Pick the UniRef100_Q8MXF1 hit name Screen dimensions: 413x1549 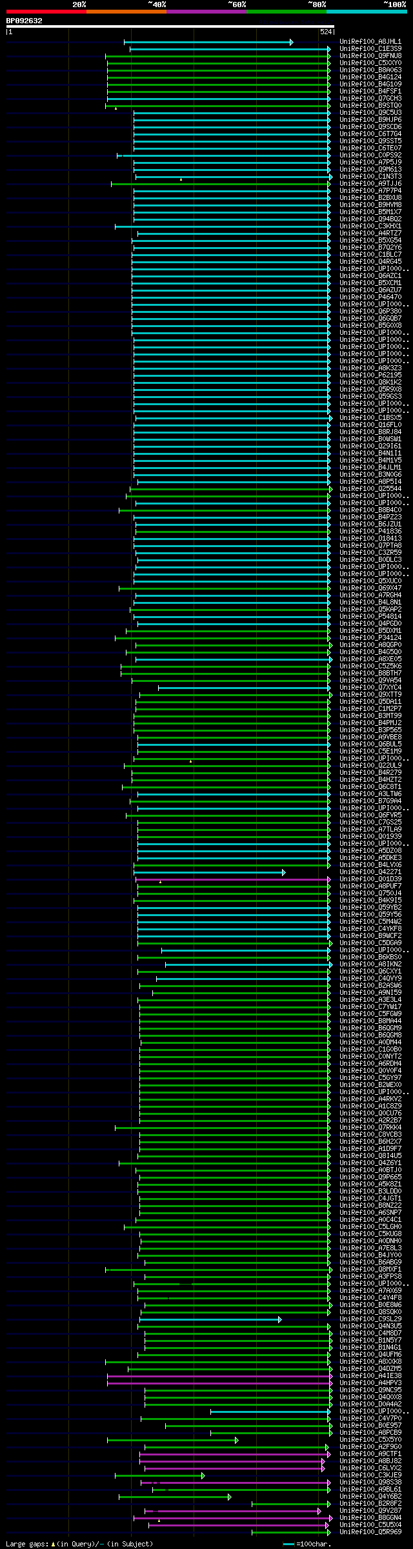[370, 1270]
